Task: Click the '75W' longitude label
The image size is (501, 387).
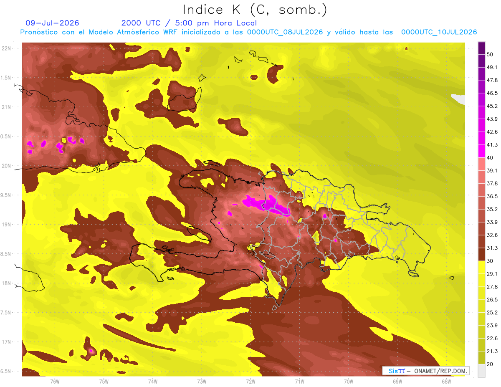Action: point(104,382)
